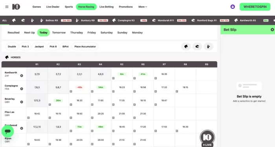Open Live Betting menu item

coord(106,7)
